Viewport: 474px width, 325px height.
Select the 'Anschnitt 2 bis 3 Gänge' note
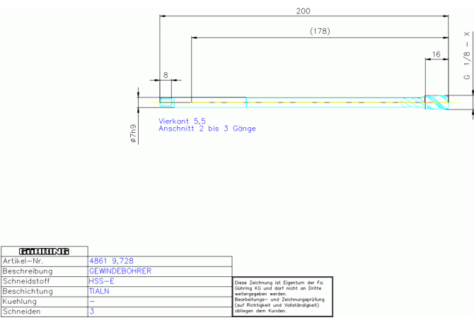coord(207,129)
